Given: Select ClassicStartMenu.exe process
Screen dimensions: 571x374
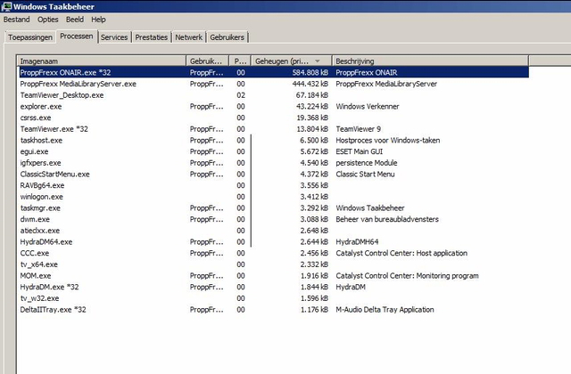Looking at the screenshot, I should pyautogui.click(x=273, y=175).
